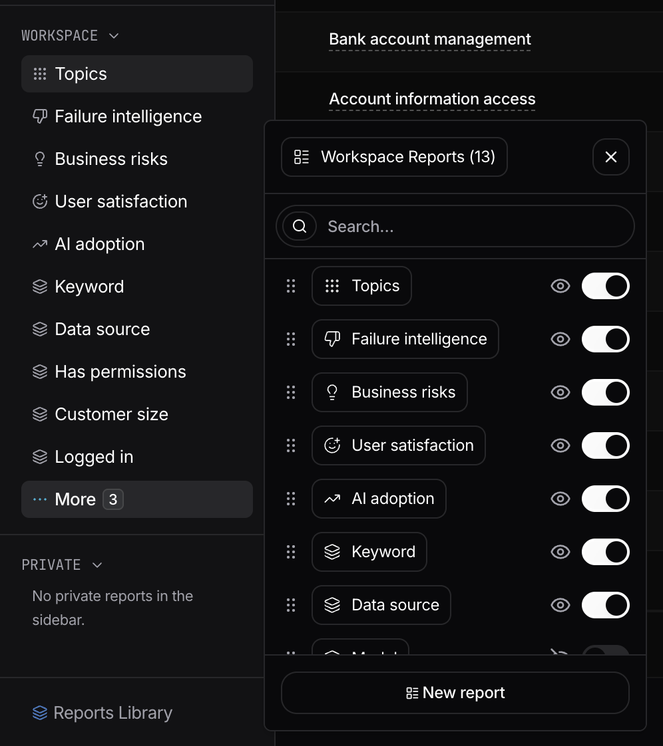
Task: Select the AI adoption chip in panel
Action: 379,499
